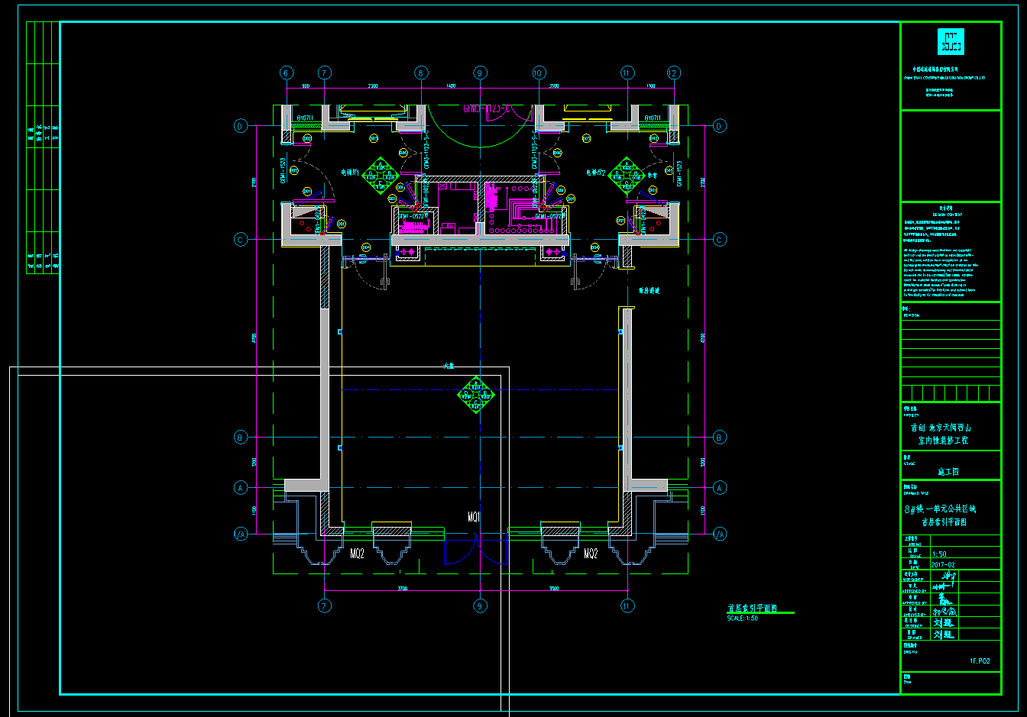Select axis bubble A on the right side
1027x717 pixels.
[x=720, y=487]
